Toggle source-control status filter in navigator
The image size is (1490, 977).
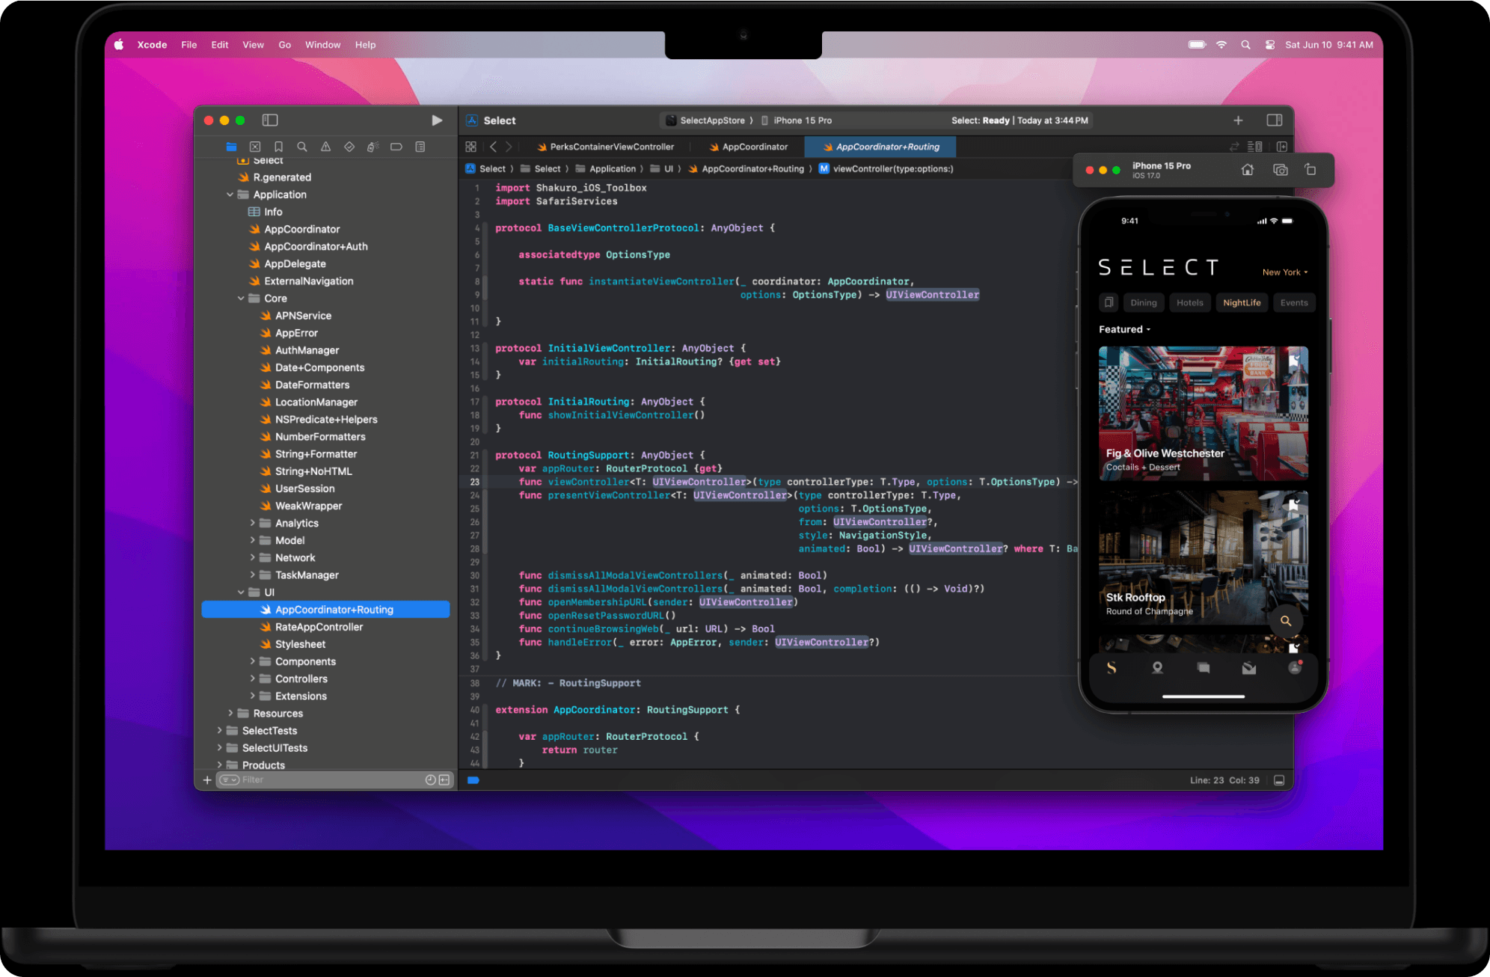pos(444,780)
